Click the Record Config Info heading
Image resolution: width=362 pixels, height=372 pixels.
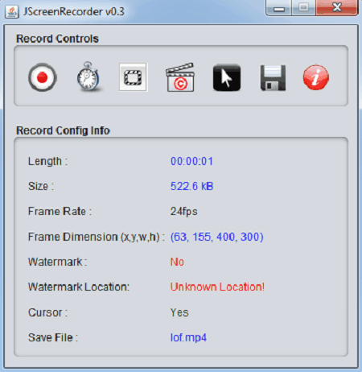tap(63, 130)
